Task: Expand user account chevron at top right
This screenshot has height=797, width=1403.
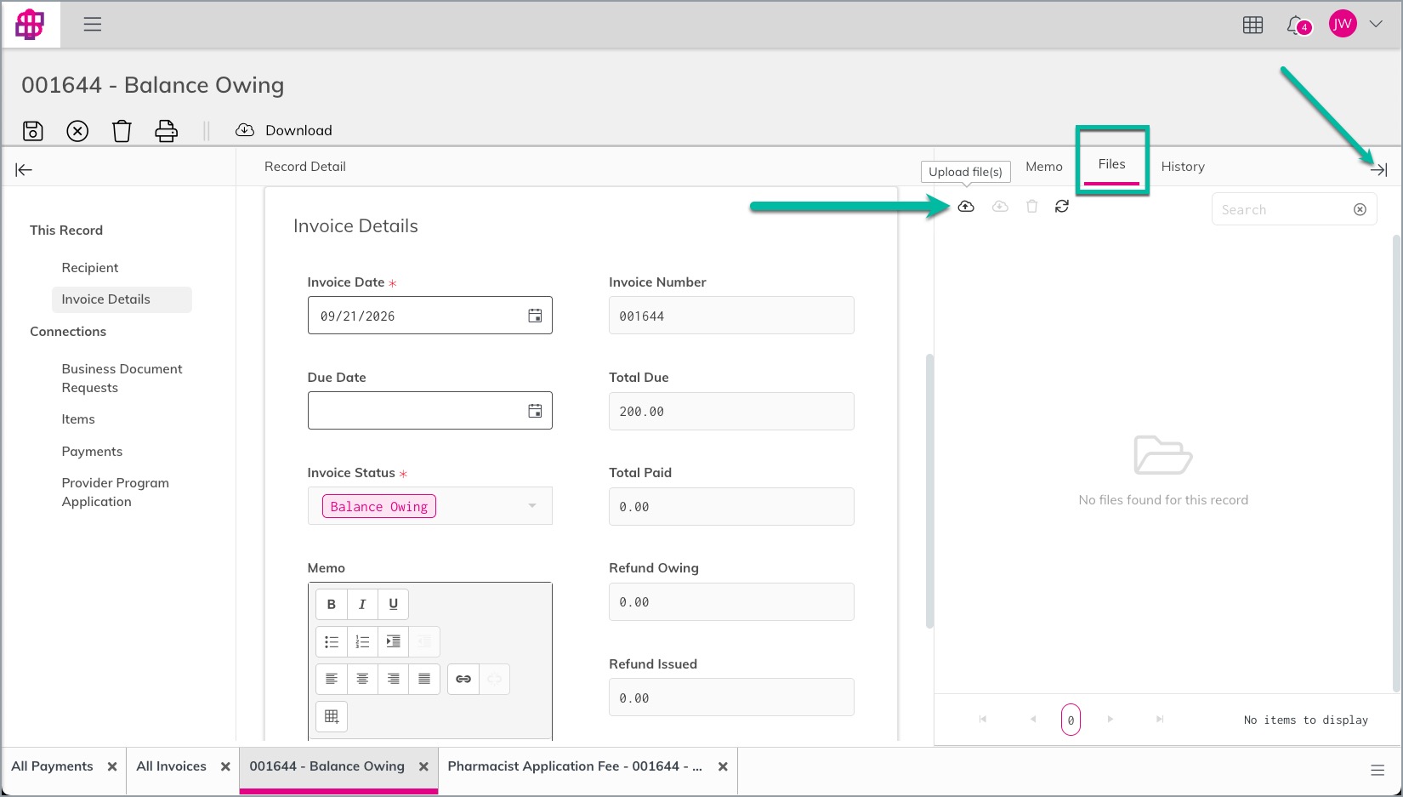Action: (1376, 24)
